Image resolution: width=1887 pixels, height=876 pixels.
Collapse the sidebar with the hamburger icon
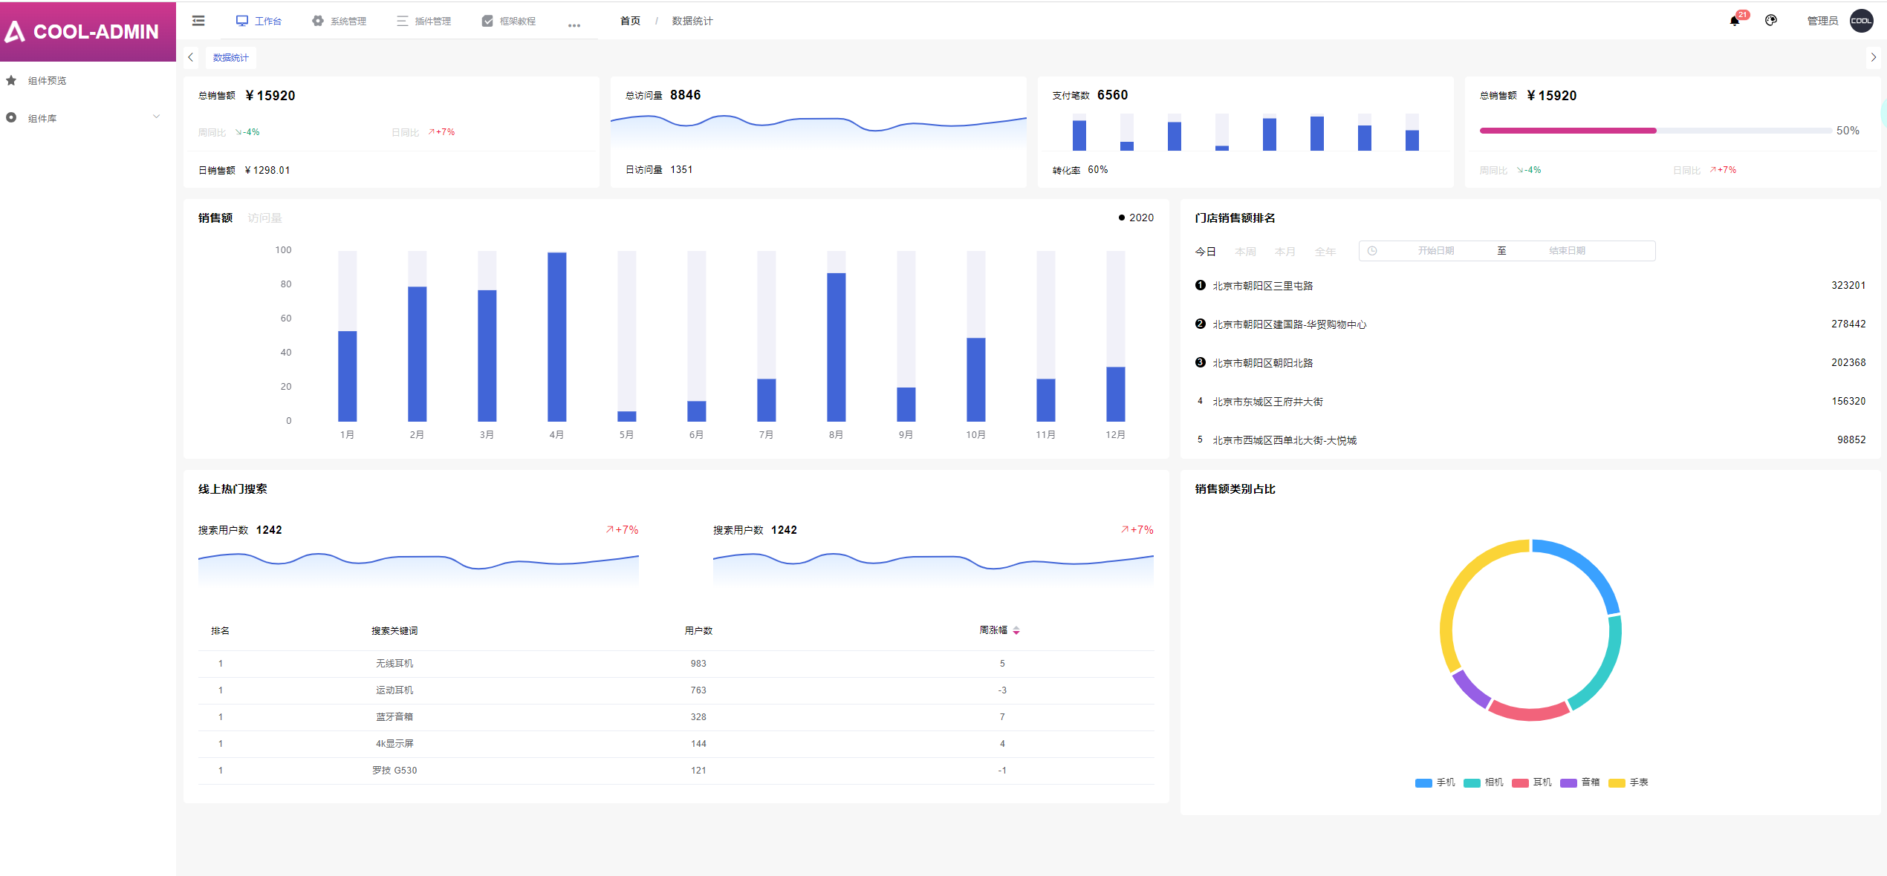198,21
